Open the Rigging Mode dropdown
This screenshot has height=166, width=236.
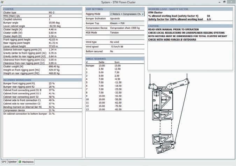(127, 14)
